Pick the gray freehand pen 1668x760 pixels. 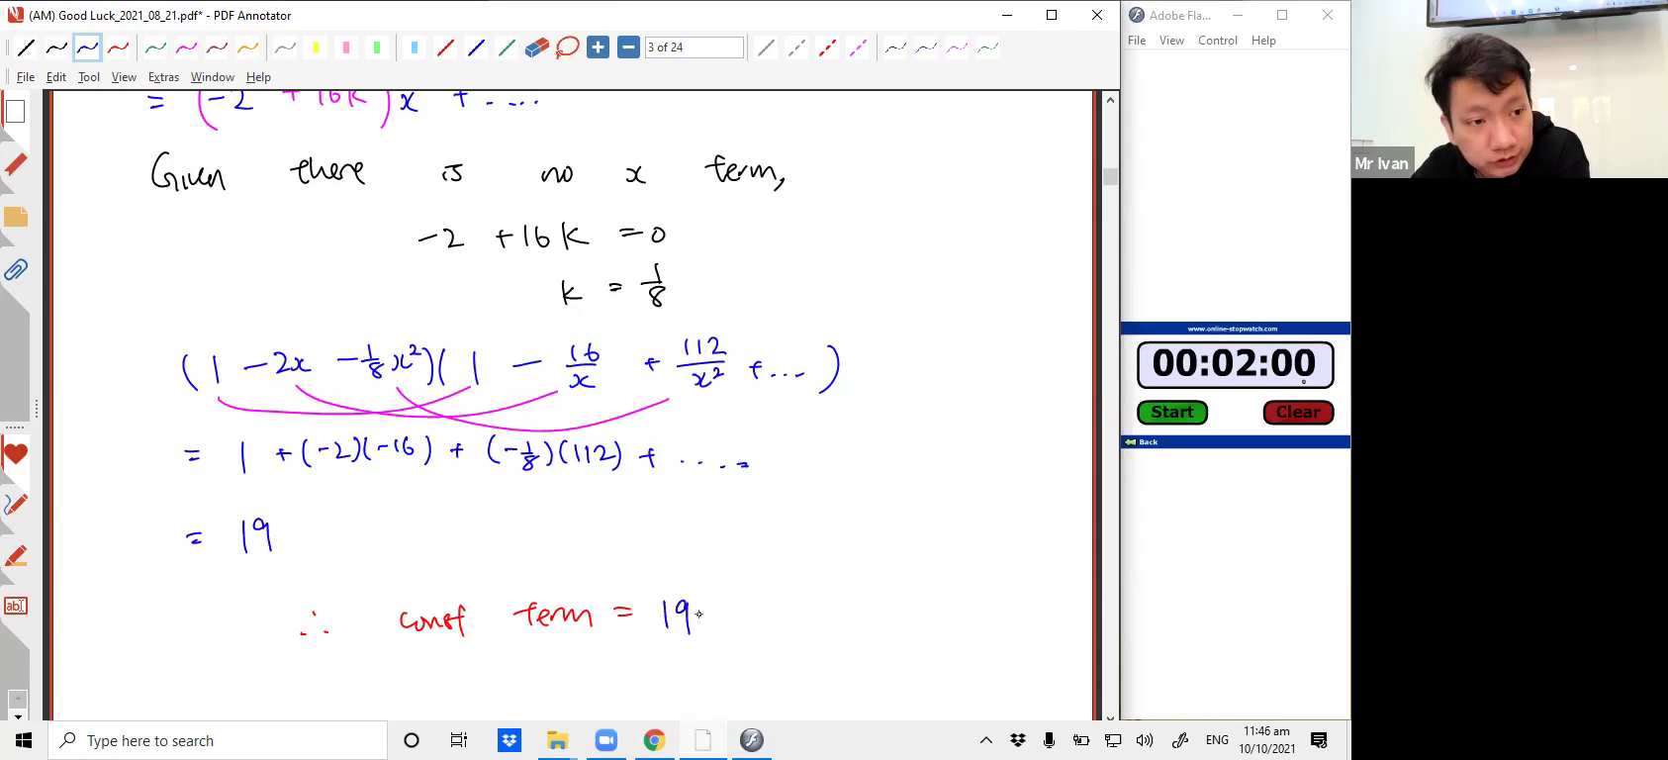pyautogui.click(x=285, y=47)
